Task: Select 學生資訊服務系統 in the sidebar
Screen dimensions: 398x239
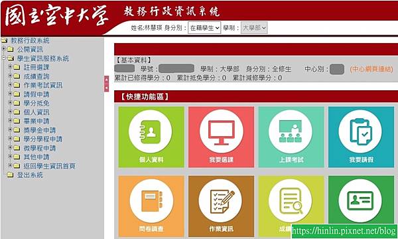Action: (x=43, y=58)
